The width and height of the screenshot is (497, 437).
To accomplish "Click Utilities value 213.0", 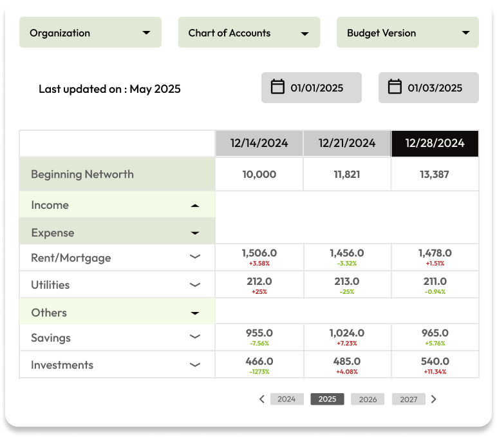I will click(347, 281).
